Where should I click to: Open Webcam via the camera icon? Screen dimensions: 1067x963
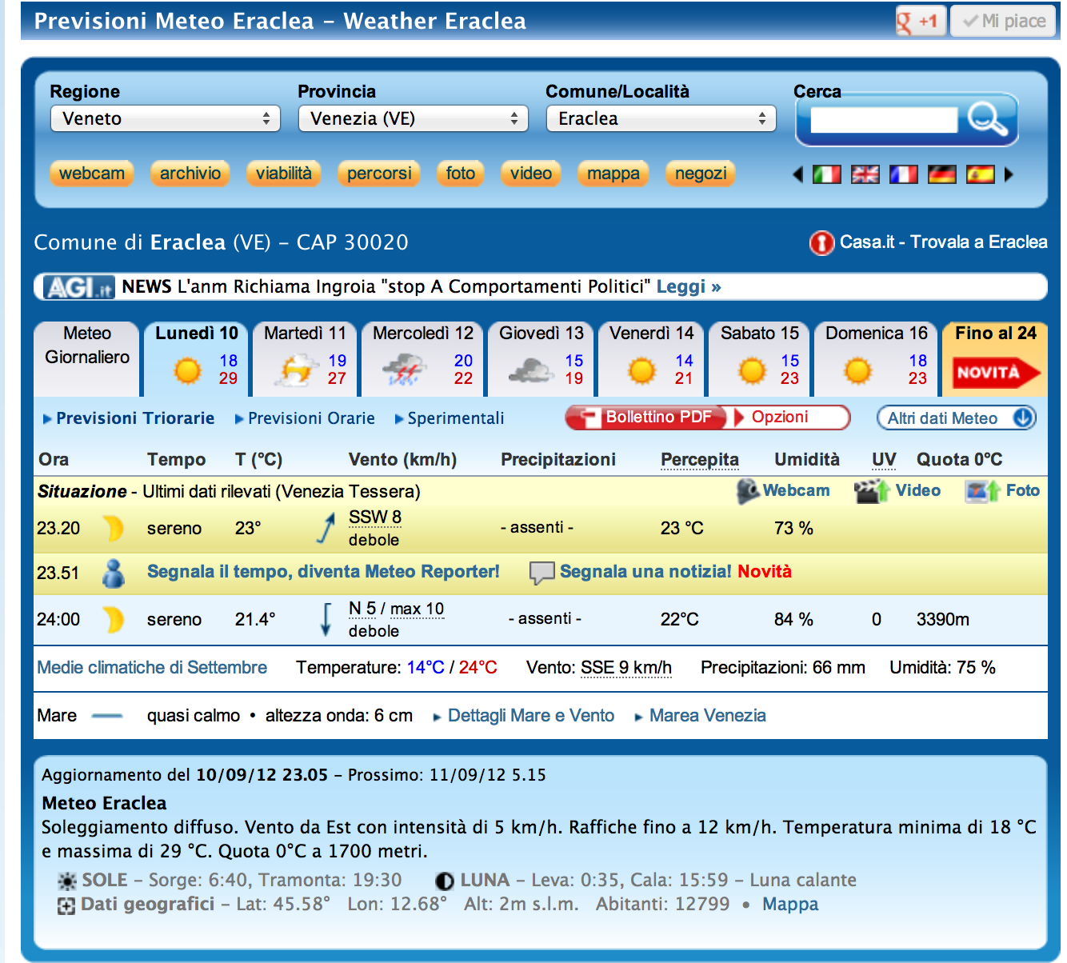pos(748,491)
